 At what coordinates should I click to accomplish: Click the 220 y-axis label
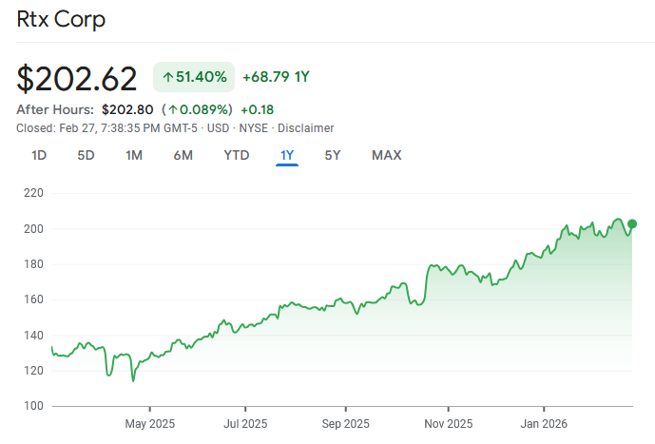33,193
